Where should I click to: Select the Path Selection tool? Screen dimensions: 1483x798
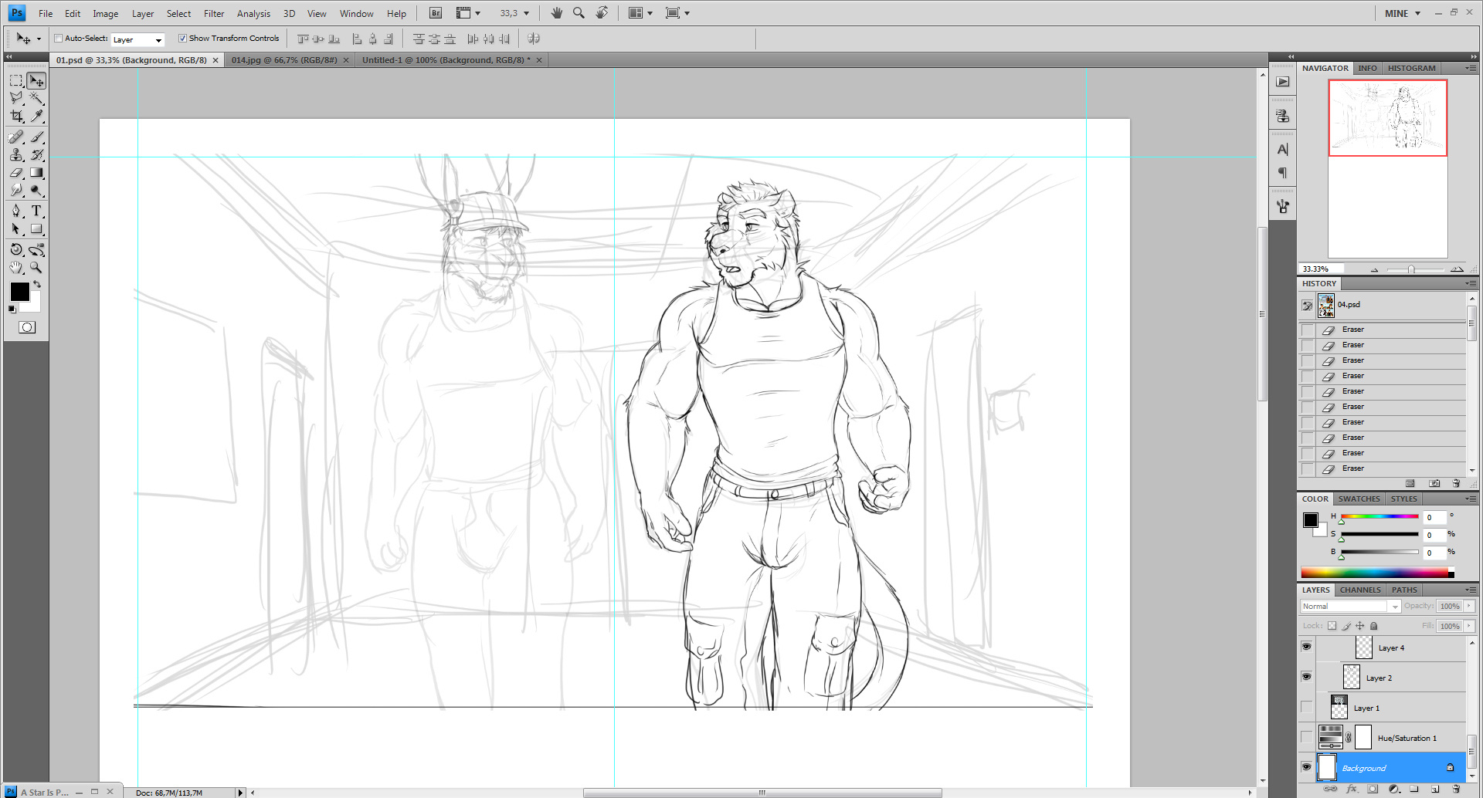click(x=16, y=228)
